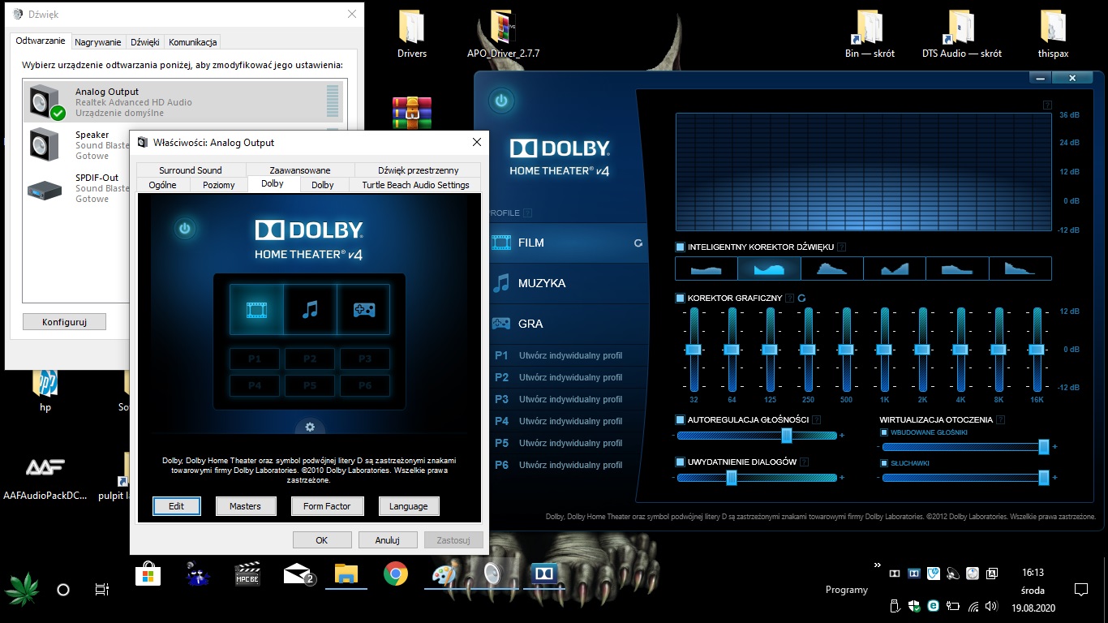
Task: Reset the FILM profile with refresh icon
Action: [638, 243]
